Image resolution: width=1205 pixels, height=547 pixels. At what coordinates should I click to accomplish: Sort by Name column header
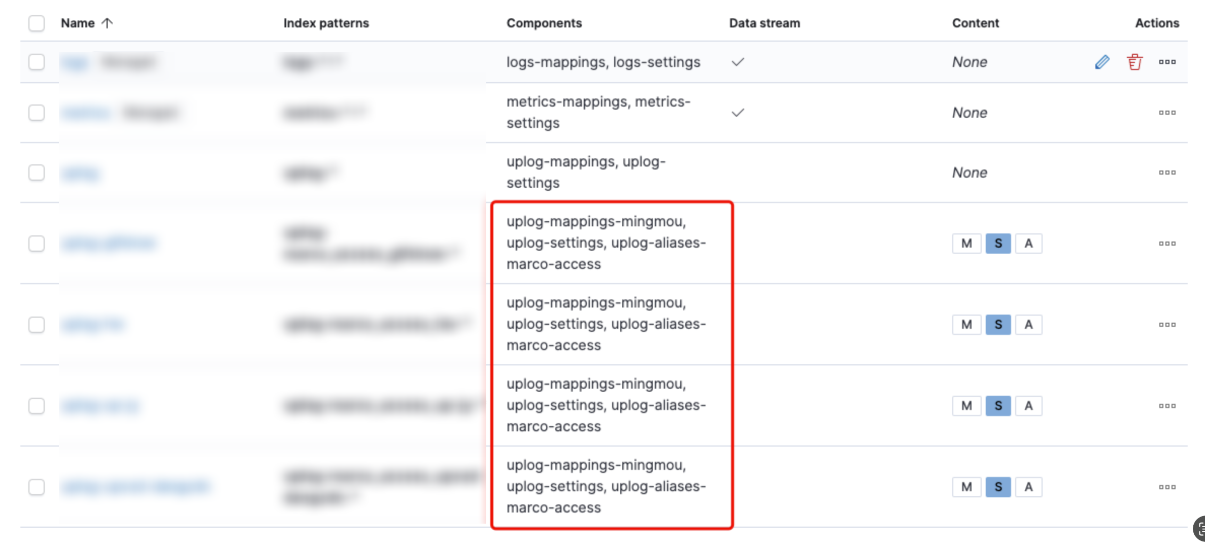coord(78,23)
